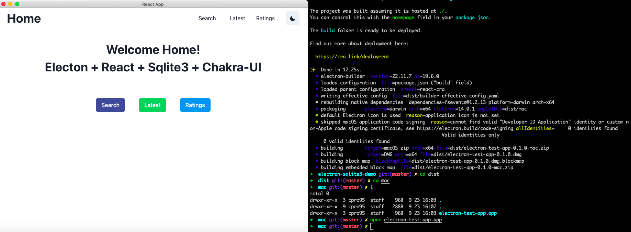Click the dark blue Search button
The image size is (631, 232).
110,105
